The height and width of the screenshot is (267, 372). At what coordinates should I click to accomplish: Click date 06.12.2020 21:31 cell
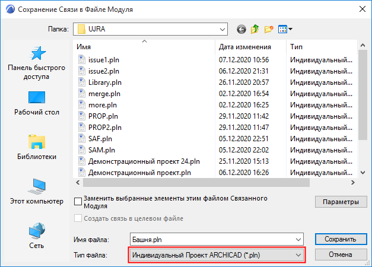244,71
